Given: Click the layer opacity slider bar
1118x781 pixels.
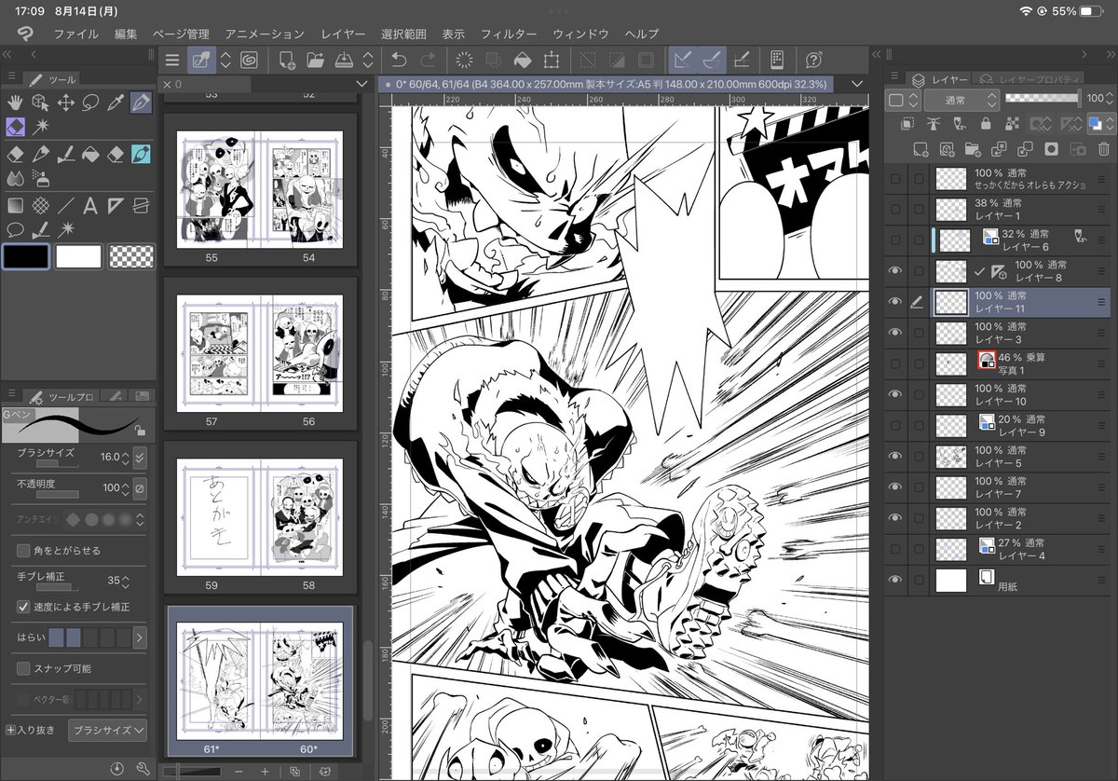Looking at the screenshot, I should [1041, 99].
